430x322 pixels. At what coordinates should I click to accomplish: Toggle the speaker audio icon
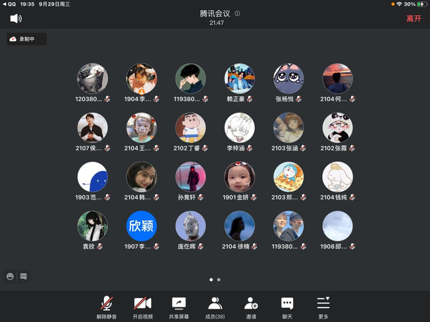click(x=16, y=19)
